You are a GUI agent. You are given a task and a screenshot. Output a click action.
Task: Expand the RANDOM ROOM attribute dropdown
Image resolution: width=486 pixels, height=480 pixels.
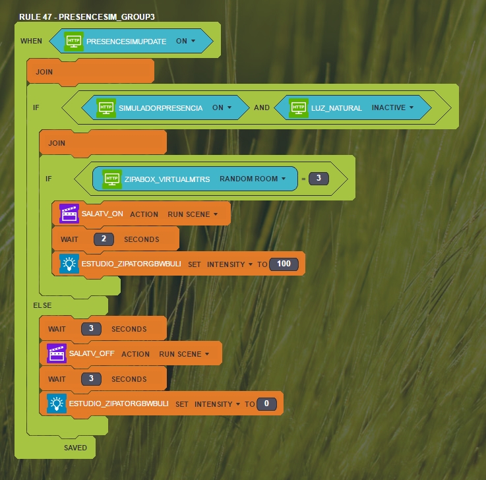coord(253,179)
